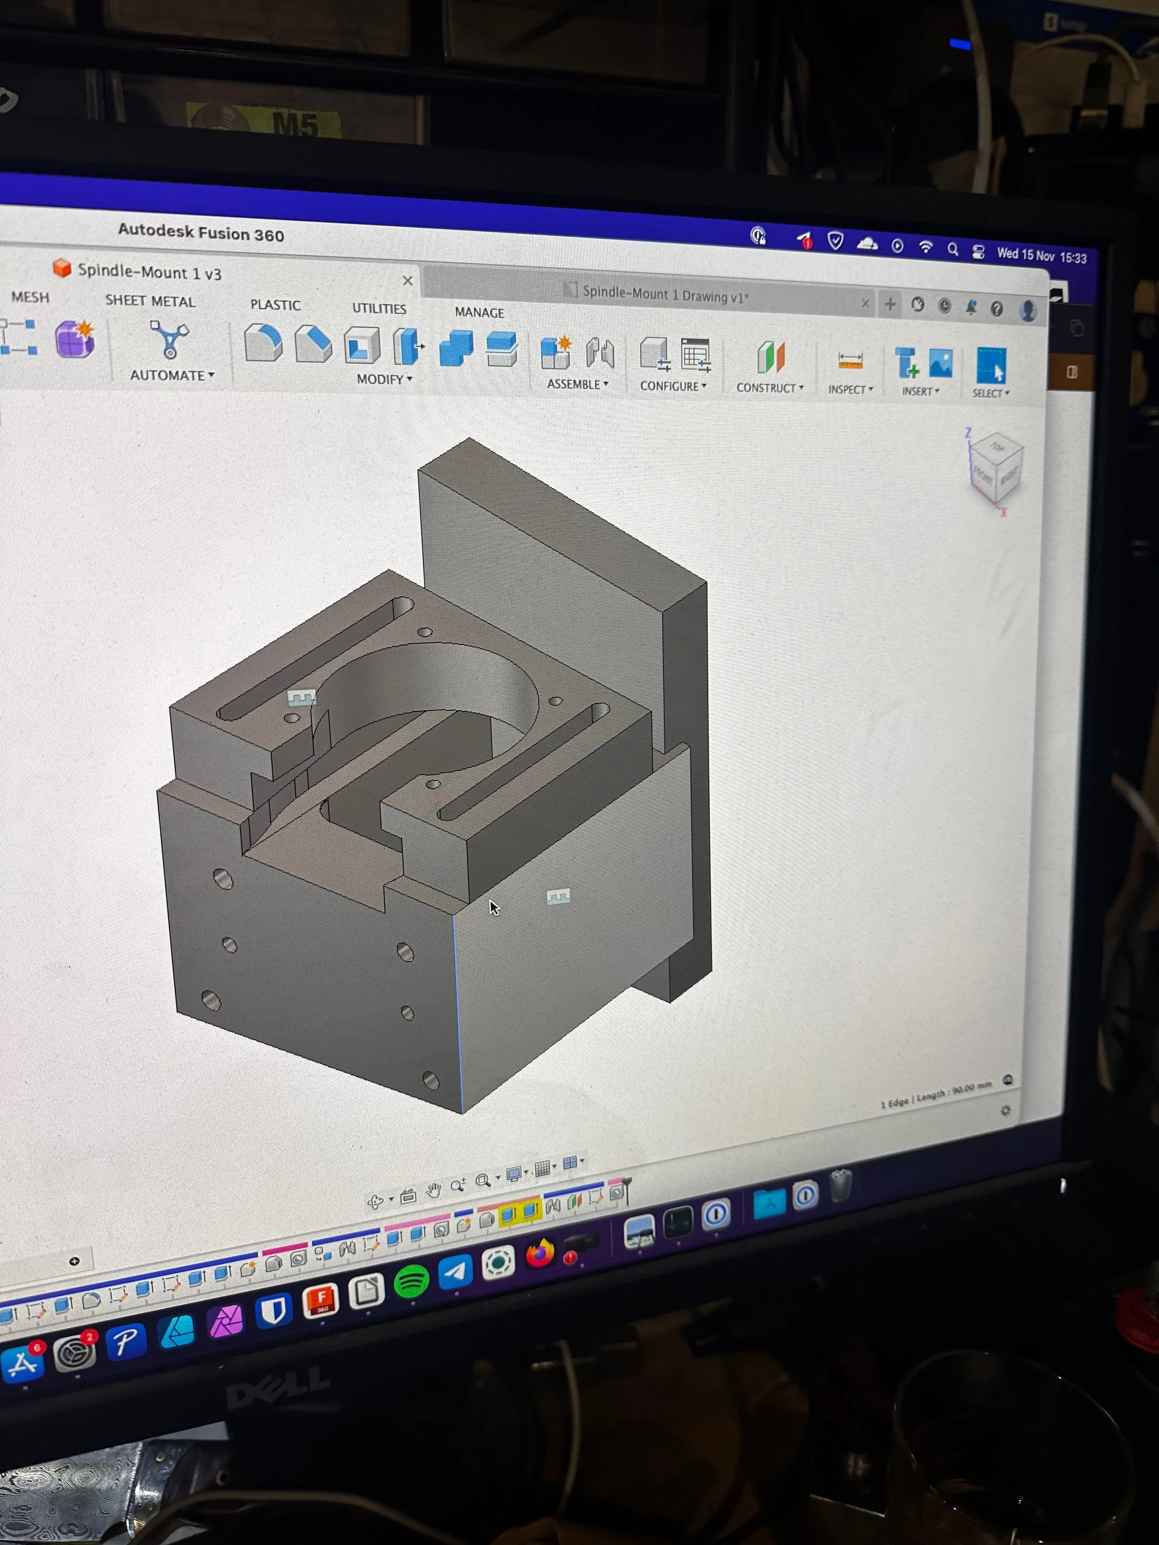Viewport: 1159px width, 1545px height.
Task: Switch to the SHEET METAL tab
Action: 150,301
